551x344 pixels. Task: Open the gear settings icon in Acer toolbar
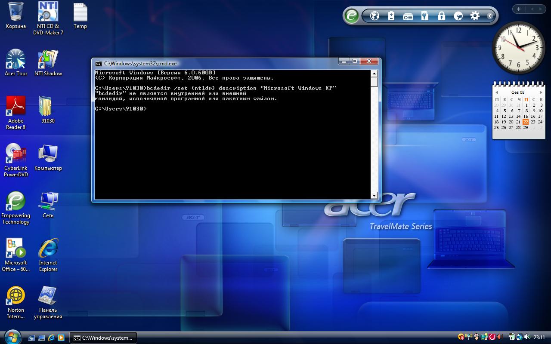tap(475, 16)
